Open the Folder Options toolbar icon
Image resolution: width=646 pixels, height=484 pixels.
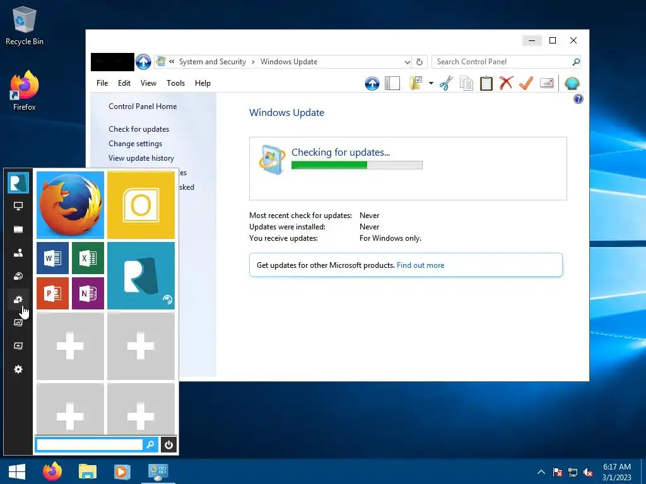click(416, 83)
